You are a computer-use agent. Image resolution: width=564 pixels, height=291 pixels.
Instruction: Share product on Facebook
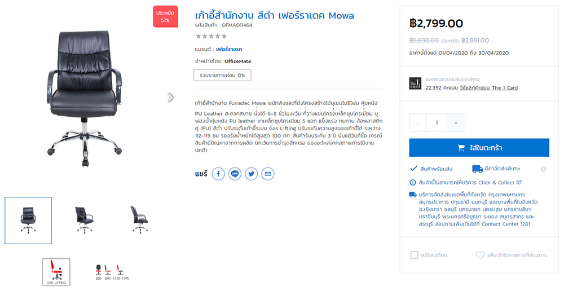[218, 174]
